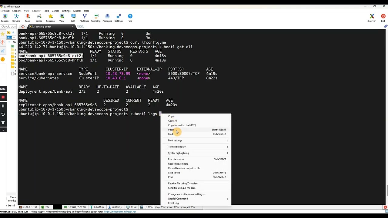Click the paperclip attach icon

click(386, 27)
